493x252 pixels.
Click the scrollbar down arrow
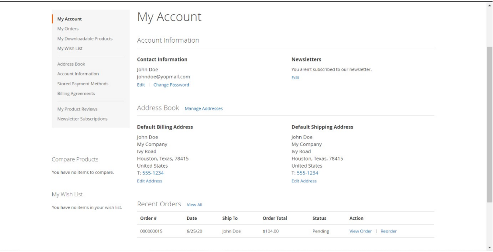(490, 247)
